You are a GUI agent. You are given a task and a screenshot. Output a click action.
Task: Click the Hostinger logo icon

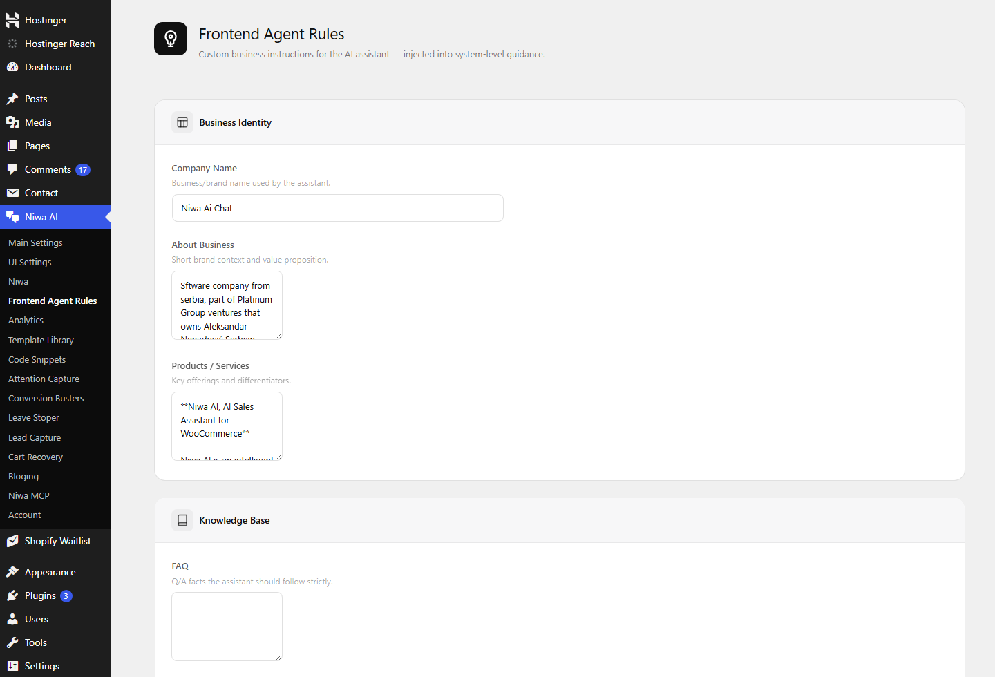(x=12, y=20)
